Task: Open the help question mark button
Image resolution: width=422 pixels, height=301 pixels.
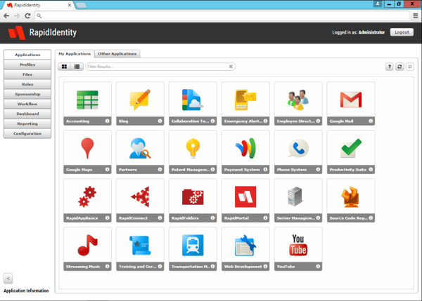Action: 389,67
